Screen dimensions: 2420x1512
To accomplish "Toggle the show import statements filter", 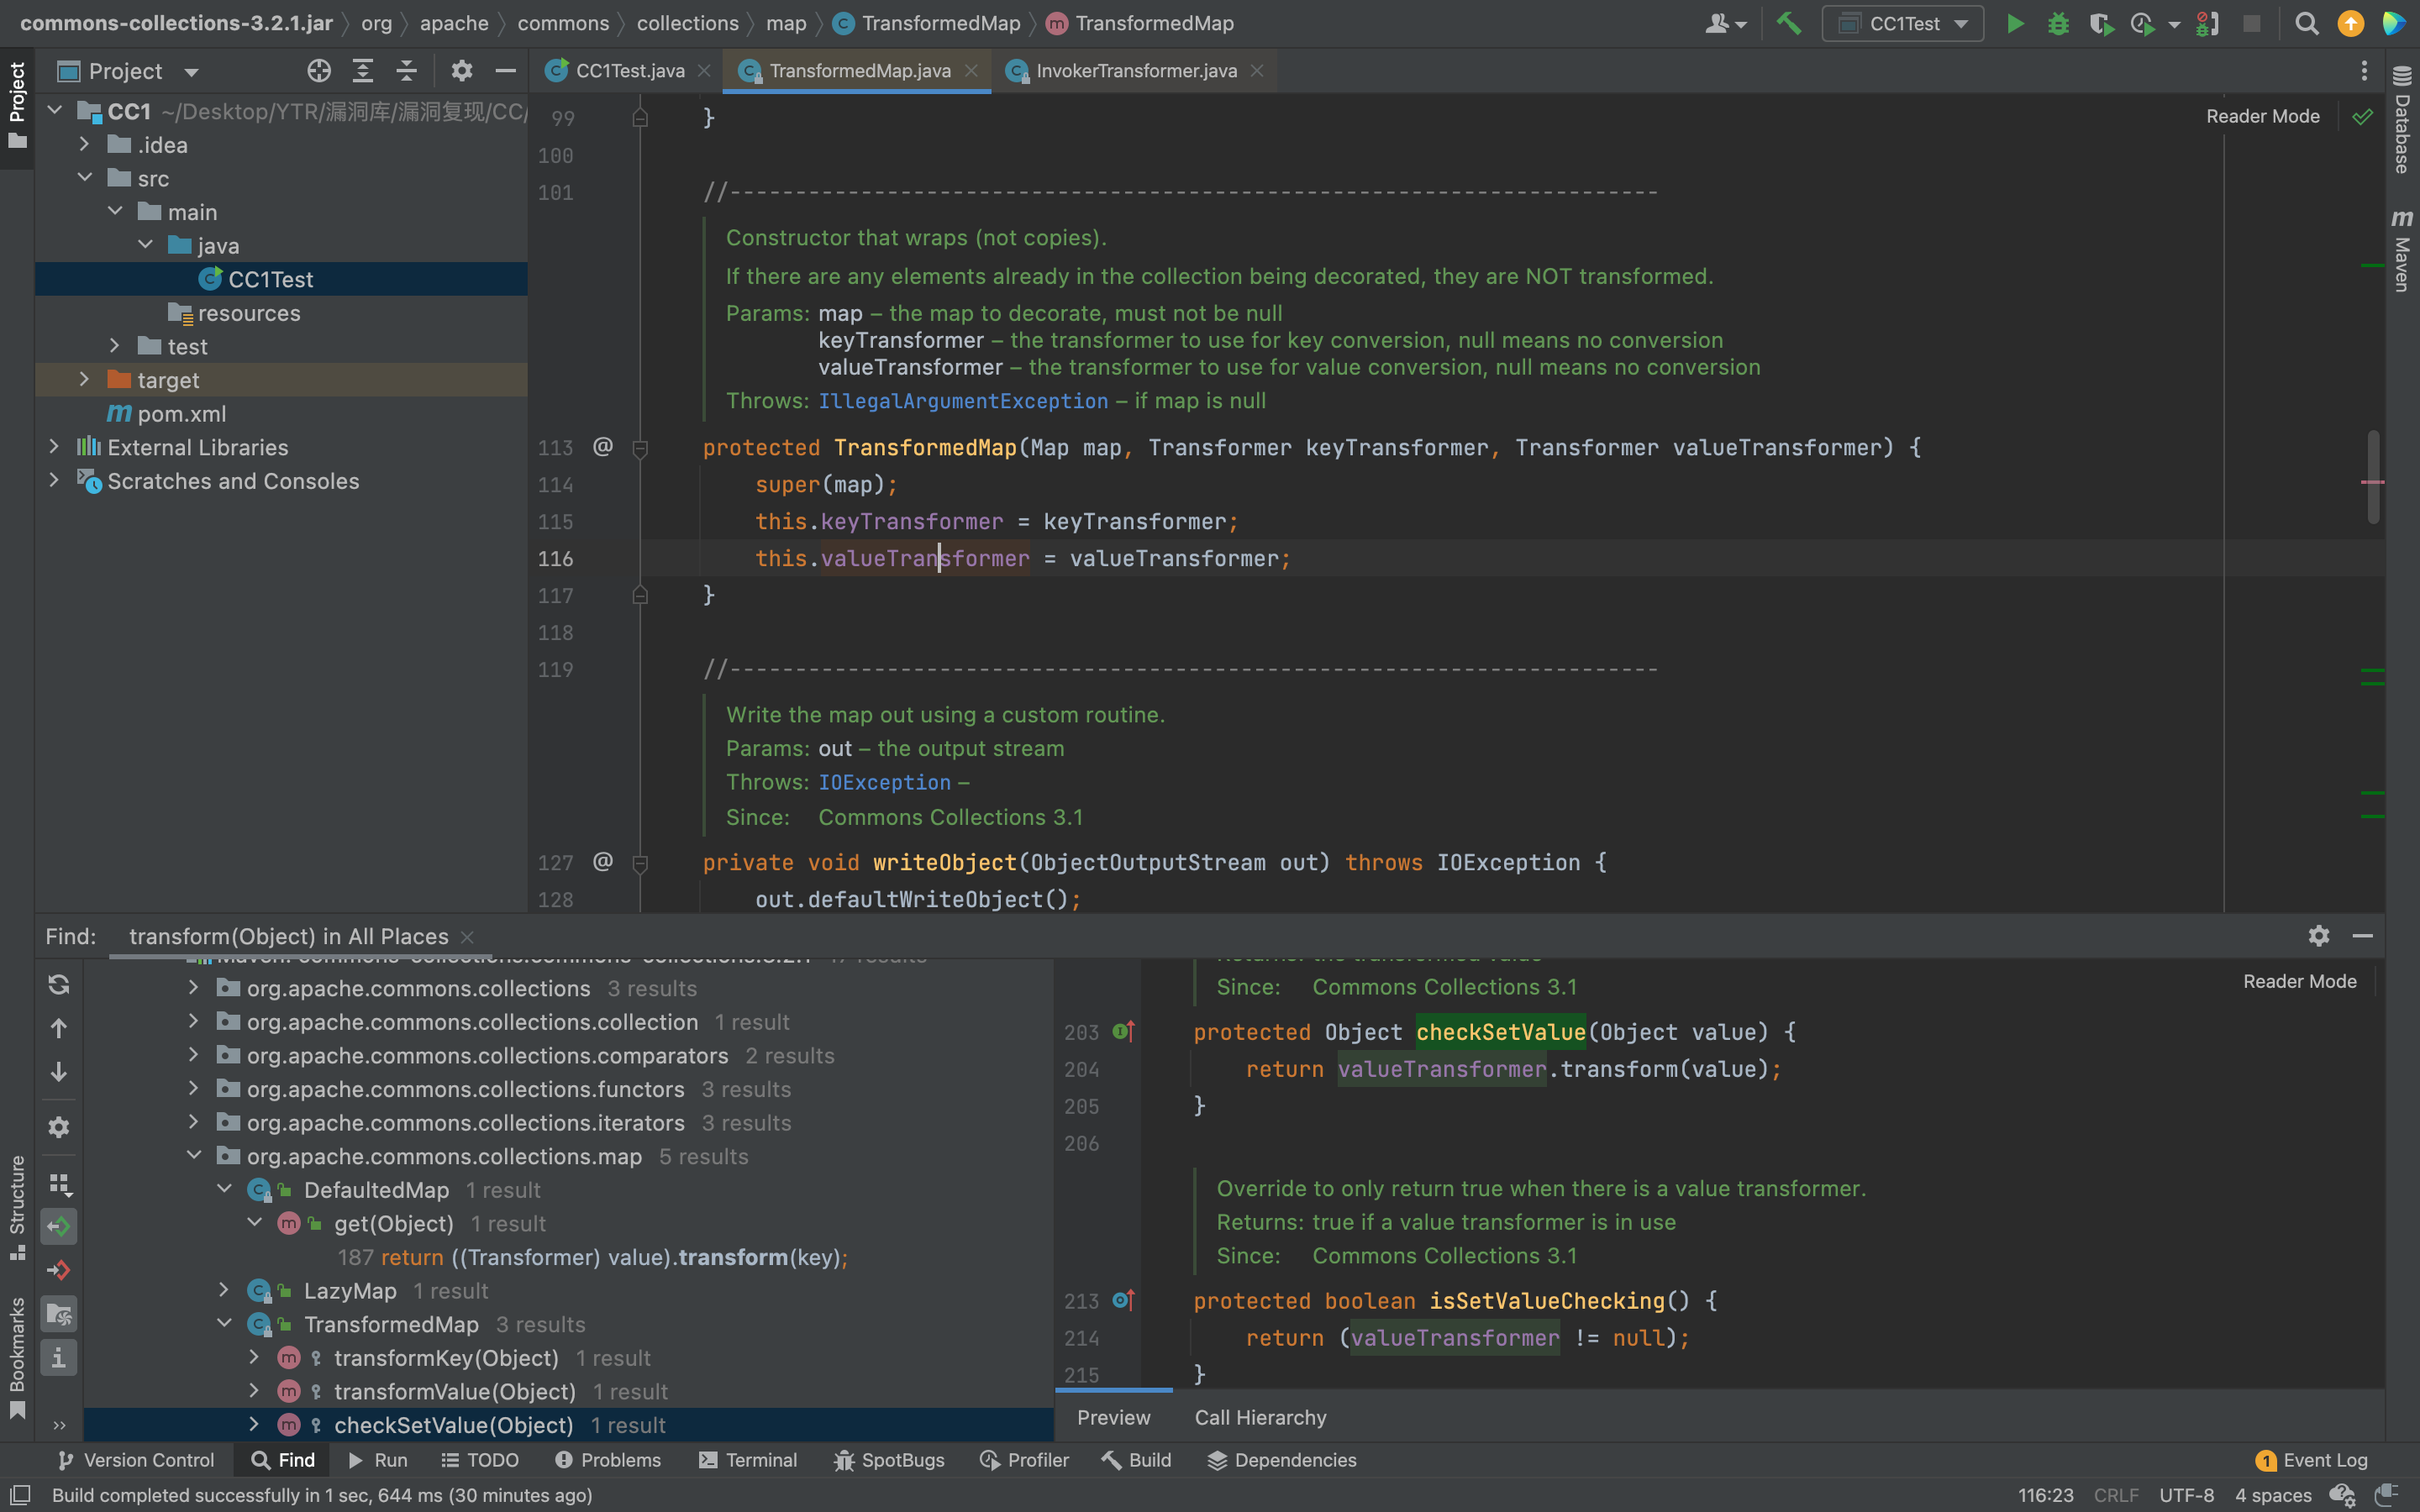I will coord(59,1314).
